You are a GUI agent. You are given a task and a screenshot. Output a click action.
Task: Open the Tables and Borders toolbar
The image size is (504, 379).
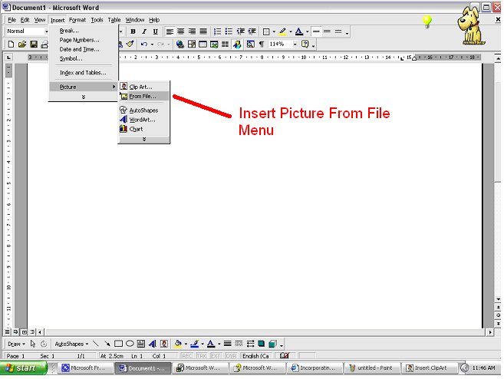click(192, 44)
